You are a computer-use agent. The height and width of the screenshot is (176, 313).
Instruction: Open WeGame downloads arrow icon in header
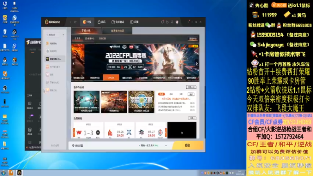[172, 22]
